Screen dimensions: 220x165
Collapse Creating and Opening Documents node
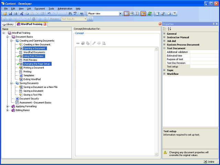[11, 41]
